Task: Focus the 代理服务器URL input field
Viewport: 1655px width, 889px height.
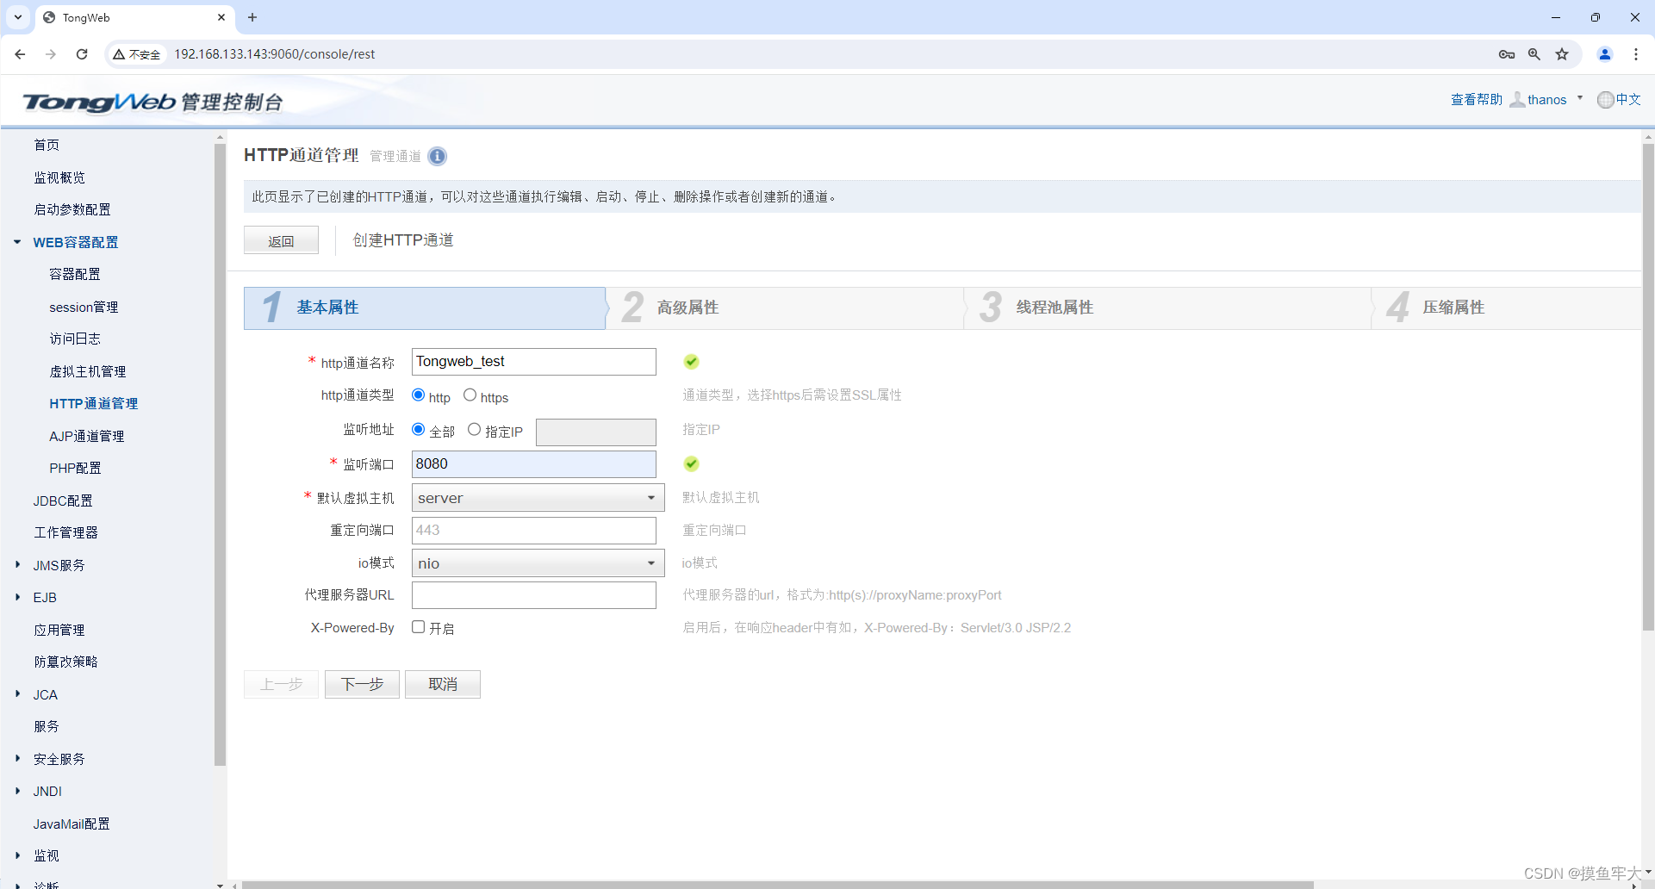Action: [x=534, y=595]
